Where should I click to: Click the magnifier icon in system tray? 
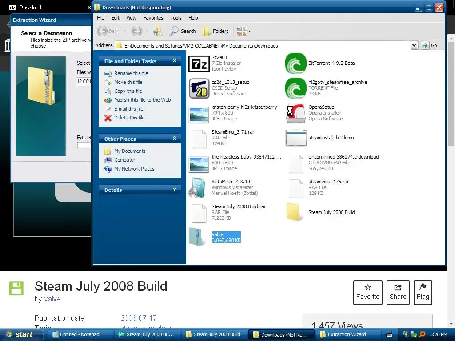coord(423,334)
